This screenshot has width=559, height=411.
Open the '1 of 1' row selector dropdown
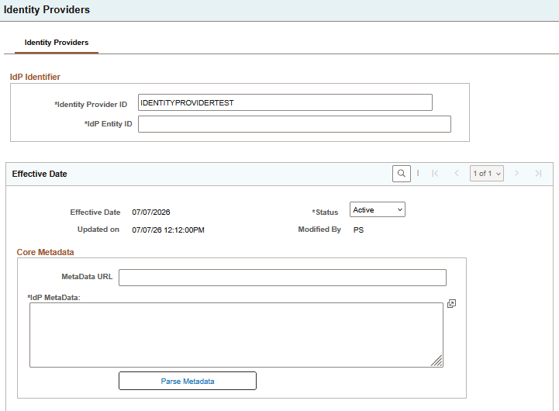(487, 174)
